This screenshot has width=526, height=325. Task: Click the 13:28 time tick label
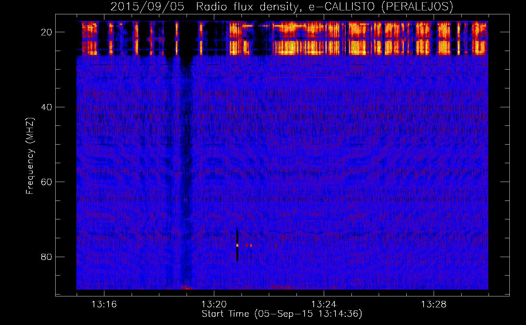pos(434,305)
